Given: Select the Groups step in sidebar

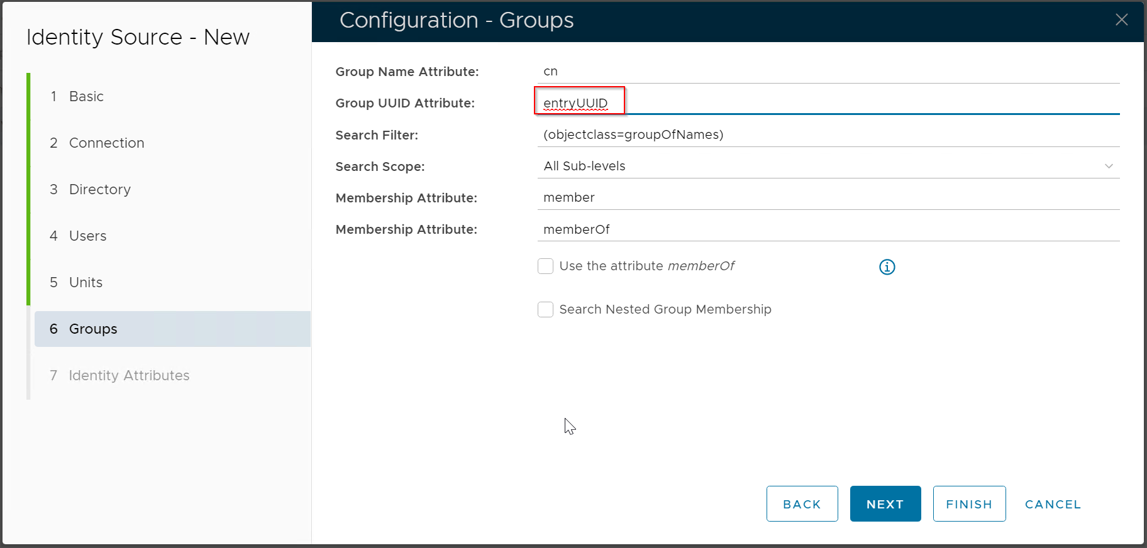Looking at the screenshot, I should point(93,329).
